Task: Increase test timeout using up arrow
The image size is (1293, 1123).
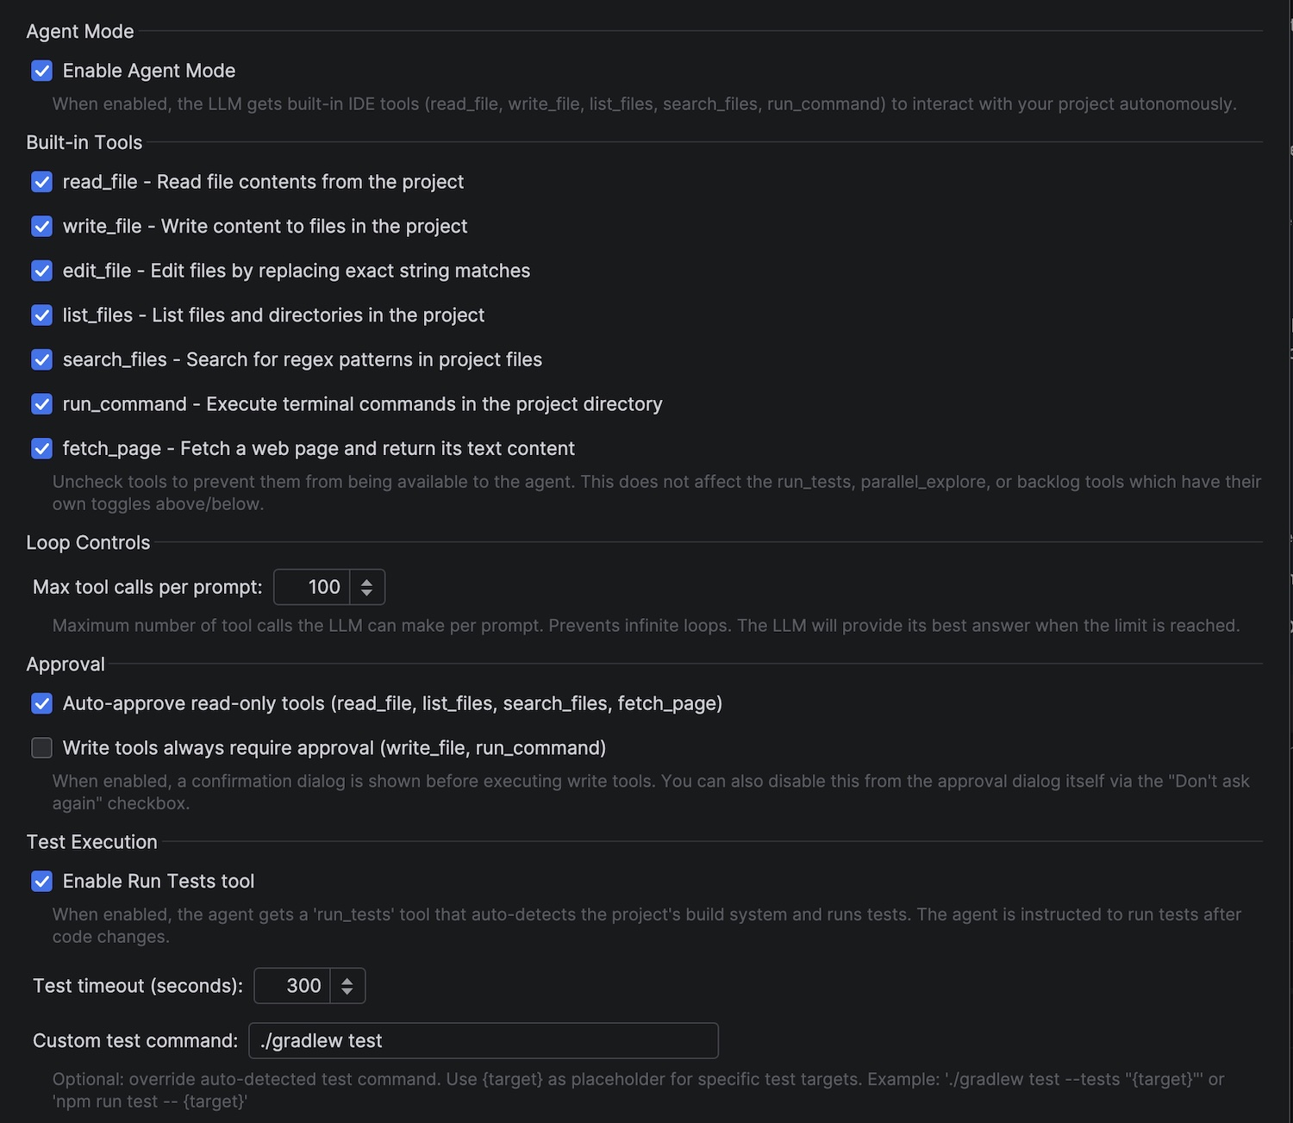Action: click(x=347, y=980)
